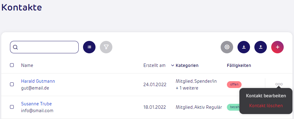The image size is (294, 119).
Task: Open Harald Gutmann contact link
Action: coord(38,81)
